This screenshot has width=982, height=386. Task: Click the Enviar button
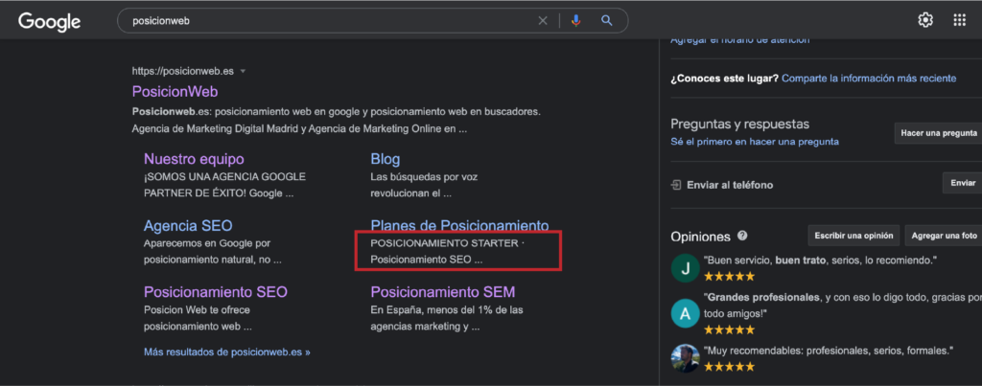(963, 183)
